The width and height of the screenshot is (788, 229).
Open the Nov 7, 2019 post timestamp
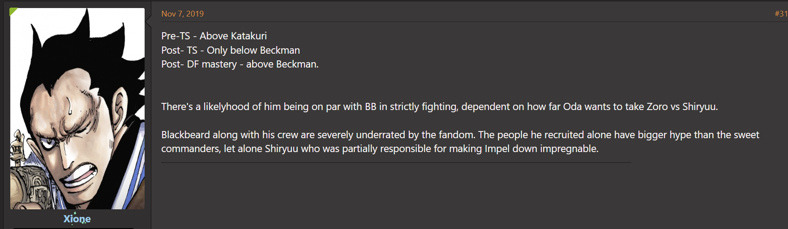click(182, 14)
